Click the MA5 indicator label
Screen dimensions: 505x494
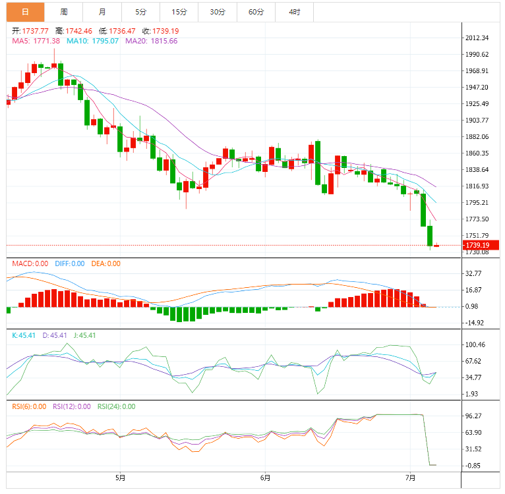point(36,41)
